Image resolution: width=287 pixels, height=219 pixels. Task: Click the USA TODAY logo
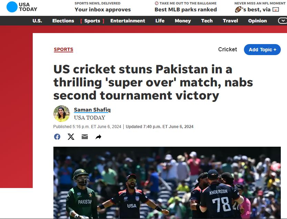pyautogui.click(x=22, y=7)
